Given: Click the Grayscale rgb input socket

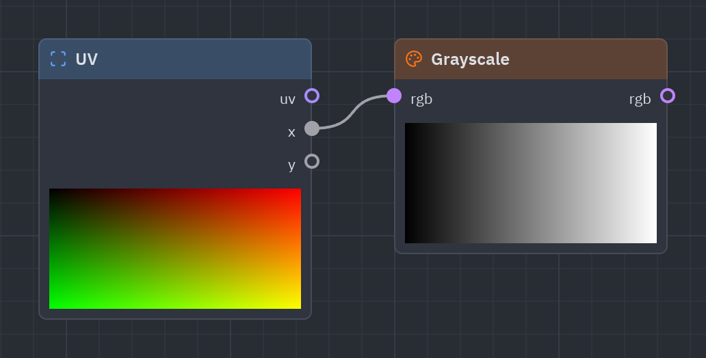Looking at the screenshot, I should pyautogui.click(x=394, y=96).
